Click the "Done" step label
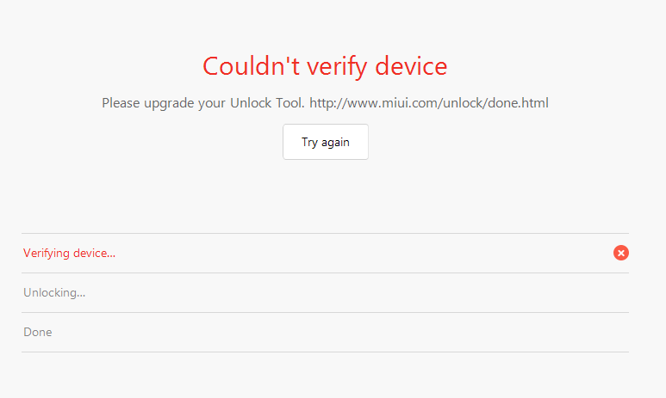 click(38, 332)
